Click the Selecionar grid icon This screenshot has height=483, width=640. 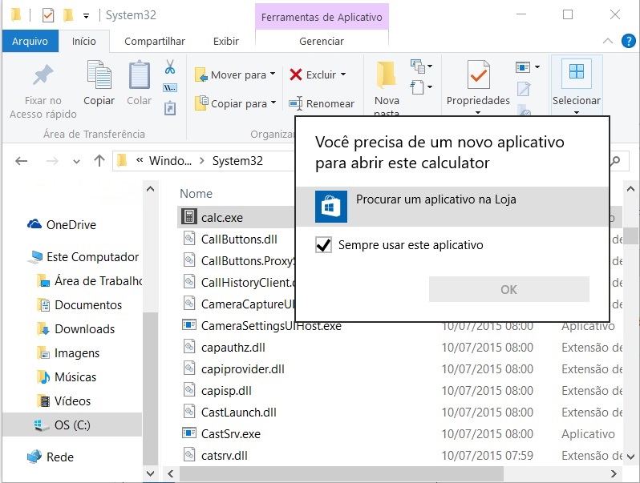coord(577,74)
